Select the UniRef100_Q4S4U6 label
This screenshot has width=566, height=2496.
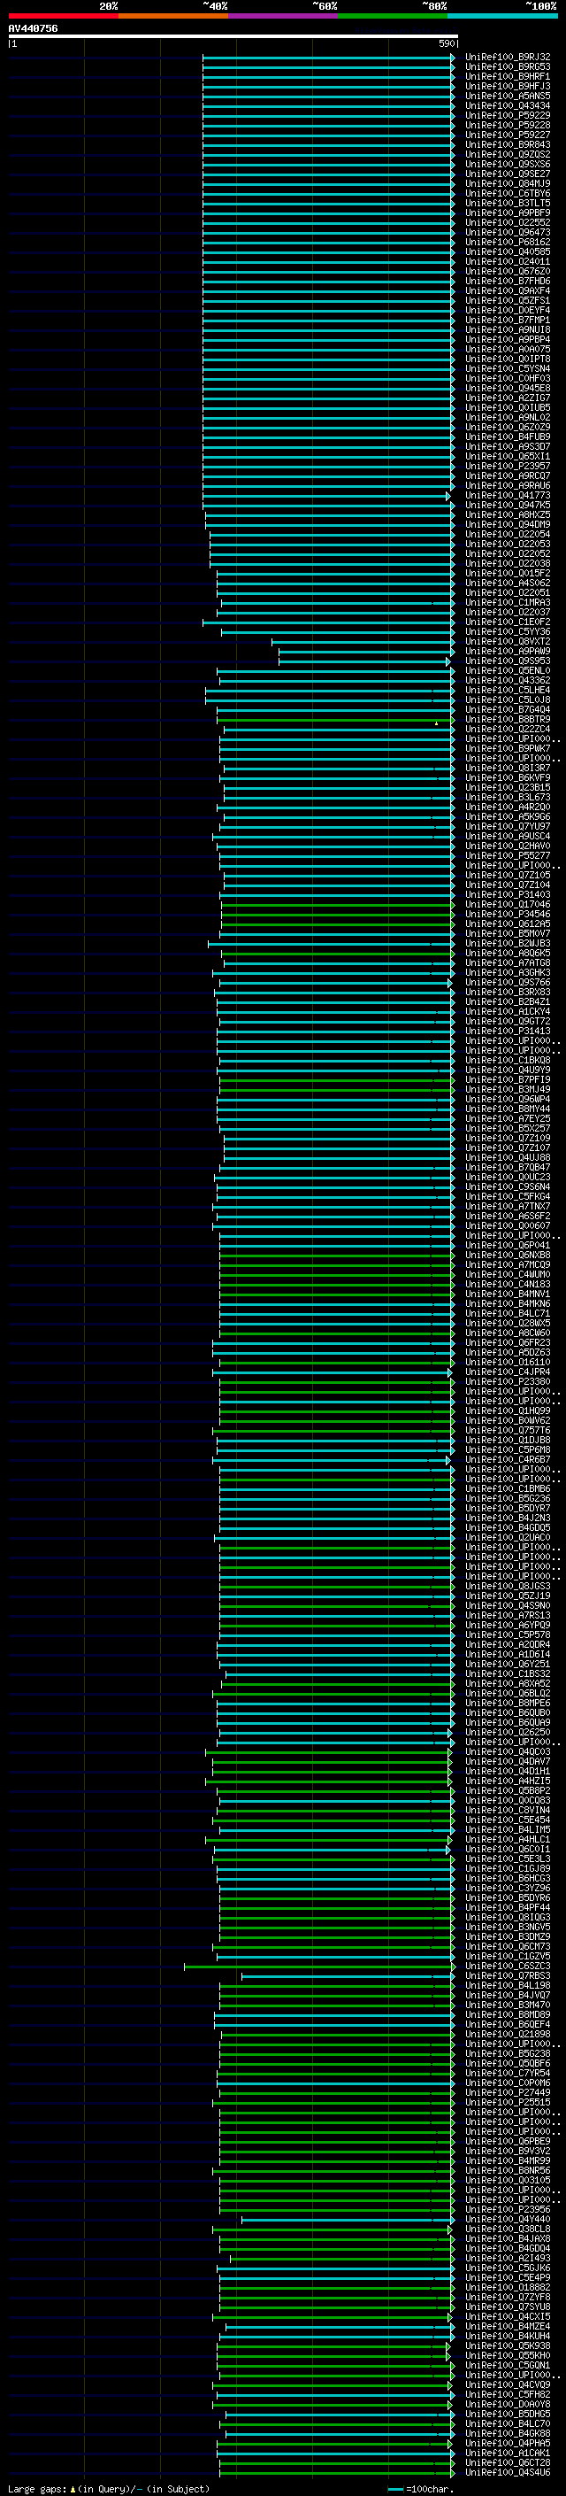[508, 2472]
